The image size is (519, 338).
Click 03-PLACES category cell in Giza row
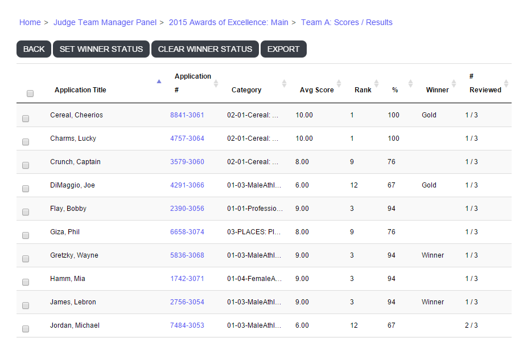[254, 231]
